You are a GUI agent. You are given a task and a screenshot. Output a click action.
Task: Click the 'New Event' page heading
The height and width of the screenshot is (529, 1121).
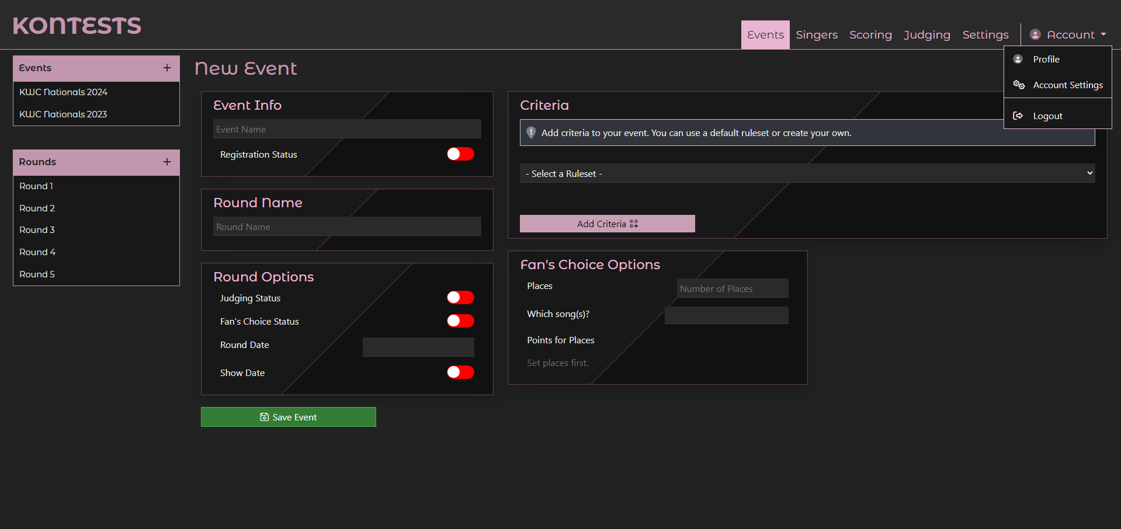coord(246,69)
